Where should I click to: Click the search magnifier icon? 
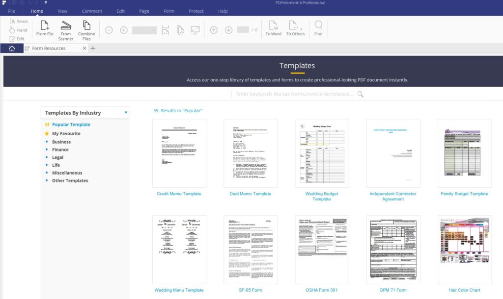tap(360, 94)
